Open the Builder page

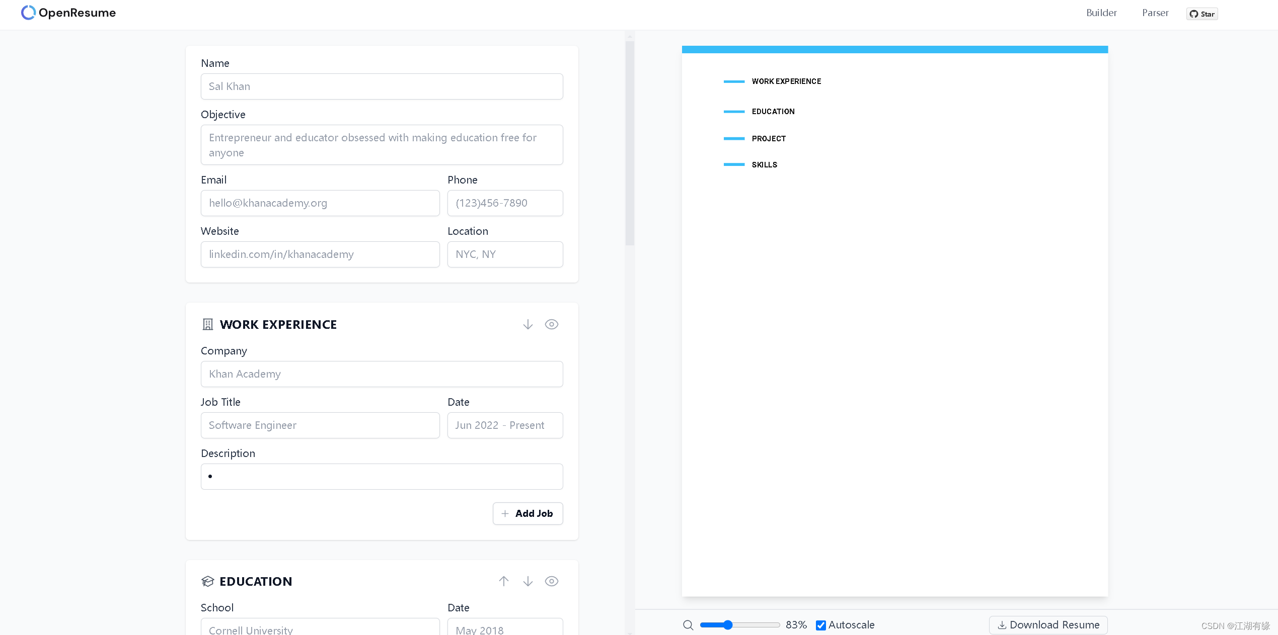coord(1101,13)
